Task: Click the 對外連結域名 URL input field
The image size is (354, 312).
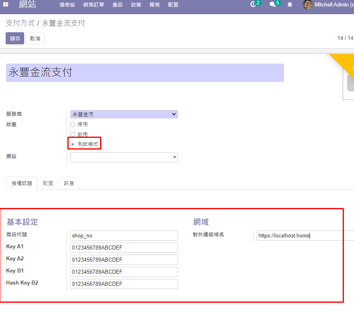Action: (305, 235)
